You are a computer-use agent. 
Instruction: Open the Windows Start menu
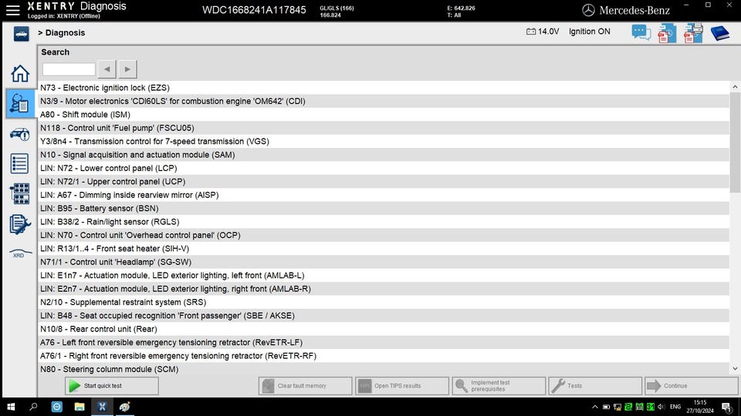[x=10, y=407]
